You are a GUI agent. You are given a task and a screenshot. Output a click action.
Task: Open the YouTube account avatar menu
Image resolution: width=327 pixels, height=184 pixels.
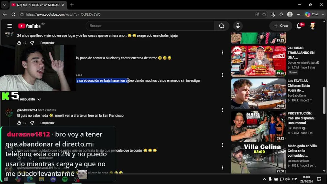tap(313, 26)
